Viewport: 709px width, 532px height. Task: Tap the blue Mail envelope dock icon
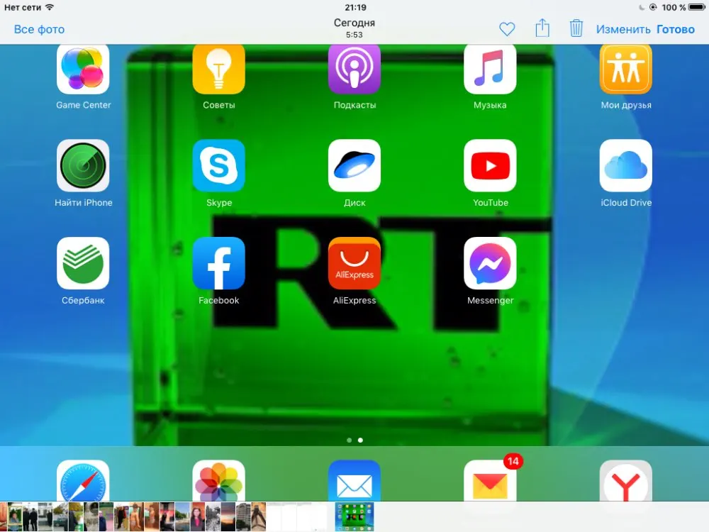354,481
